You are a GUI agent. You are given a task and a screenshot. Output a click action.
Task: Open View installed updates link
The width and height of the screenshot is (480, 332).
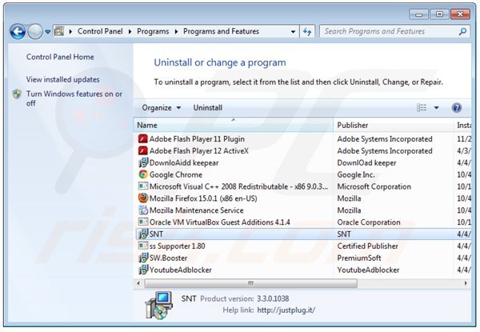click(62, 79)
